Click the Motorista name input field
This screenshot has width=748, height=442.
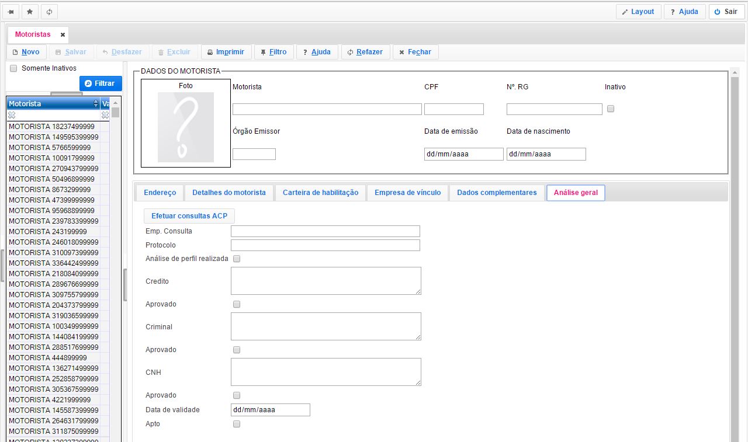pyautogui.click(x=327, y=109)
